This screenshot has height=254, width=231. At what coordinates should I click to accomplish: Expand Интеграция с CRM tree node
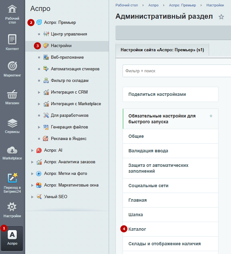click(39, 92)
